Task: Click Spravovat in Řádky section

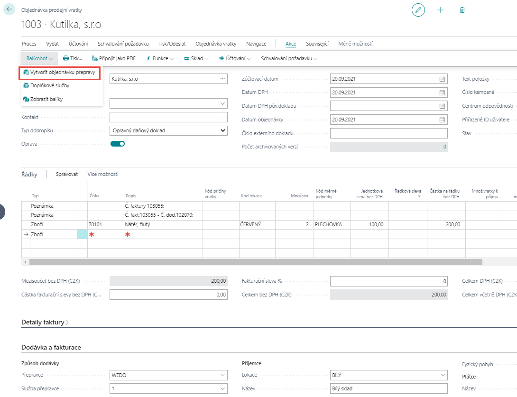Action: click(x=66, y=174)
